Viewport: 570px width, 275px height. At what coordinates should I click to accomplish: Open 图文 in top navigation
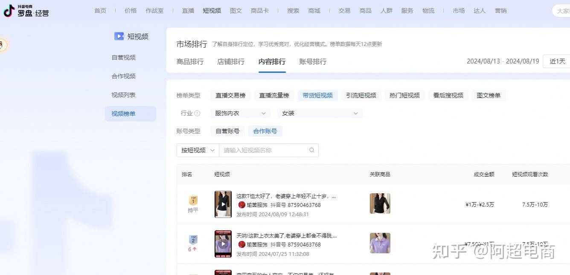pos(236,11)
